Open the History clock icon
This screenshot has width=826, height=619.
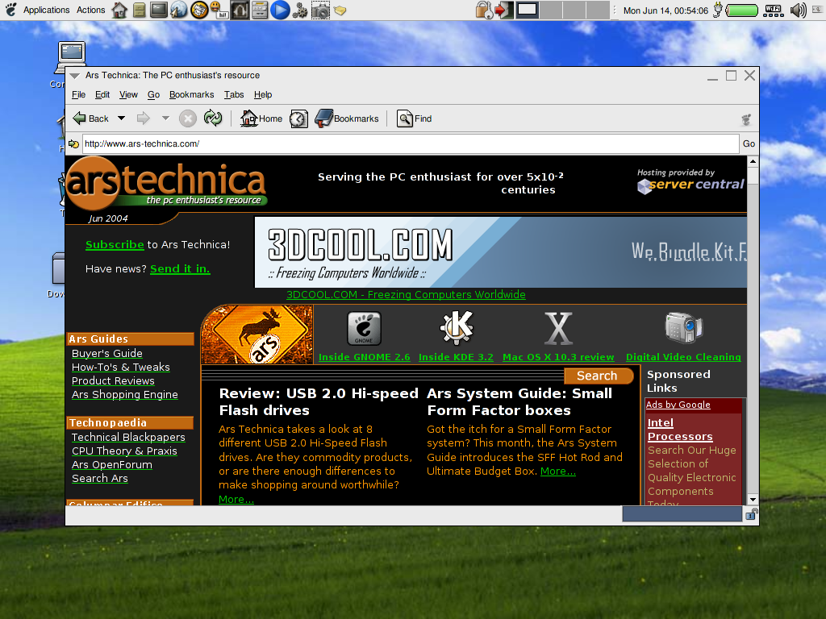298,118
